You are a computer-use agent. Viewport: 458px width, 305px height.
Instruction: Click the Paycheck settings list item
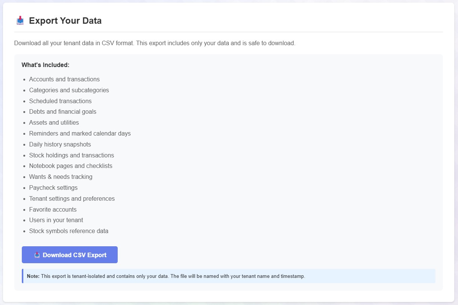[53, 188]
